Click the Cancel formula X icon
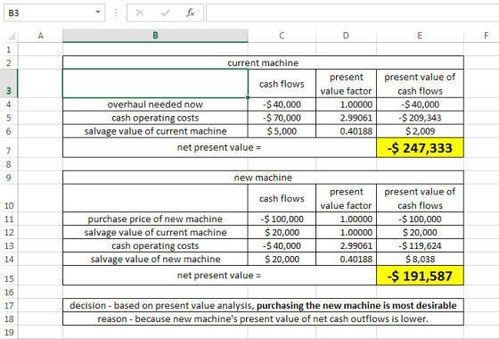 point(139,12)
